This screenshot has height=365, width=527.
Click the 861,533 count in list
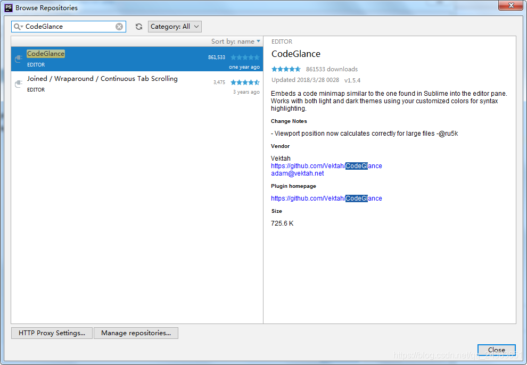click(x=217, y=57)
